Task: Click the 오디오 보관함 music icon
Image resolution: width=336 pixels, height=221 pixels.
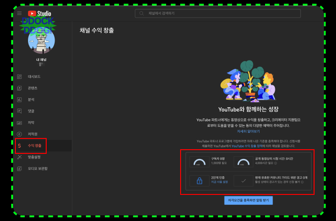Action: 19,168
